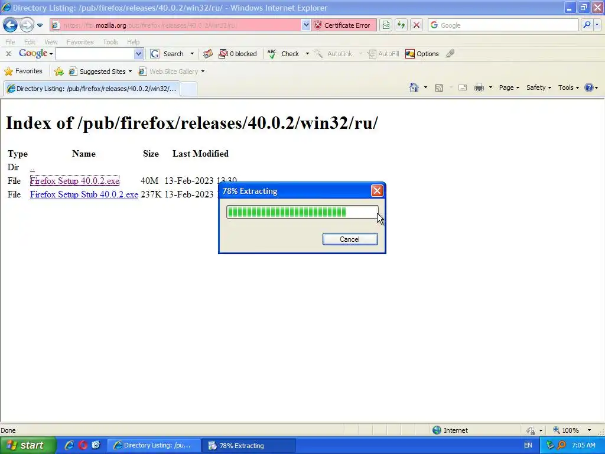Toggle Compatibility View icon
The image size is (605, 454).
[386, 25]
